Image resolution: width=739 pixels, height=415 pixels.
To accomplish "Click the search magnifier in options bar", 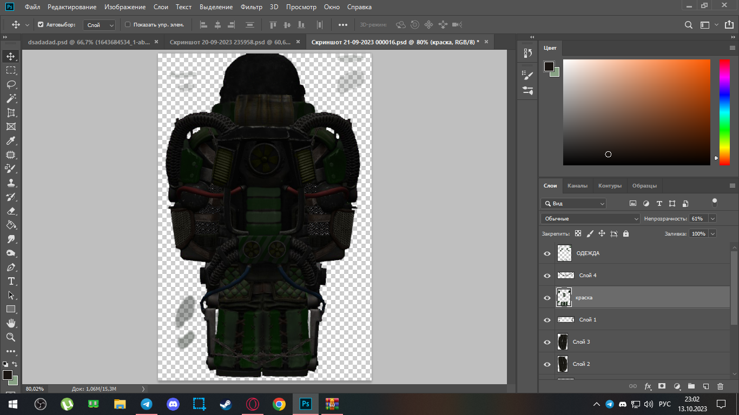I will (688, 25).
